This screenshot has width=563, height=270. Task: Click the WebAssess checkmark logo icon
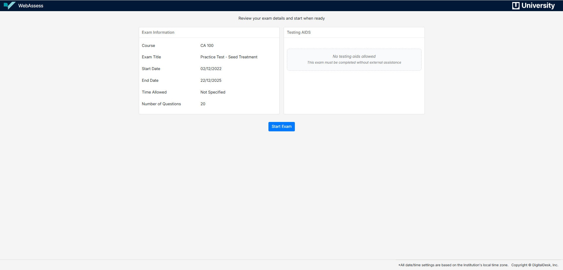click(9, 6)
